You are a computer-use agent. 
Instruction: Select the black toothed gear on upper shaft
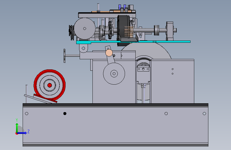[110, 30]
